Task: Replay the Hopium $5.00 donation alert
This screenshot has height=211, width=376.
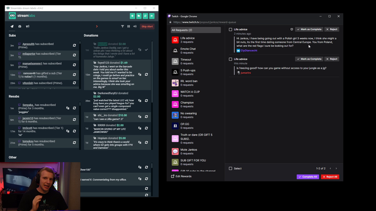Action: pyautogui.click(x=146, y=142)
